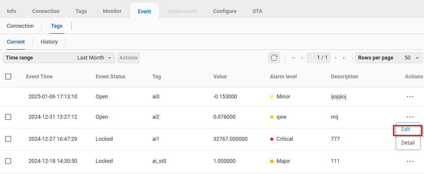Click the page number field

(x=319, y=58)
